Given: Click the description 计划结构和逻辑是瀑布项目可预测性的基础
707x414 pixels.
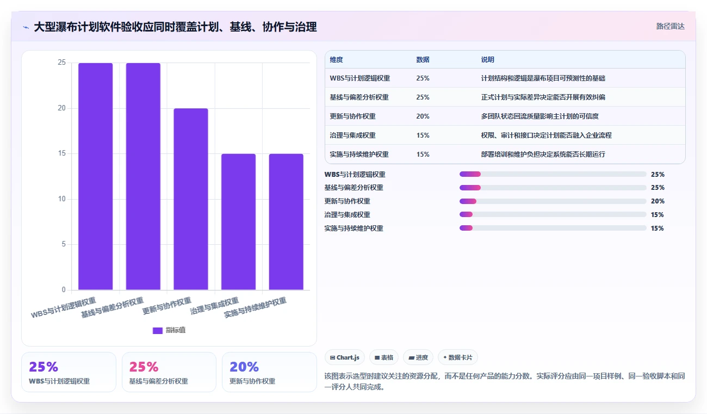Looking at the screenshot, I should pyautogui.click(x=543, y=78).
